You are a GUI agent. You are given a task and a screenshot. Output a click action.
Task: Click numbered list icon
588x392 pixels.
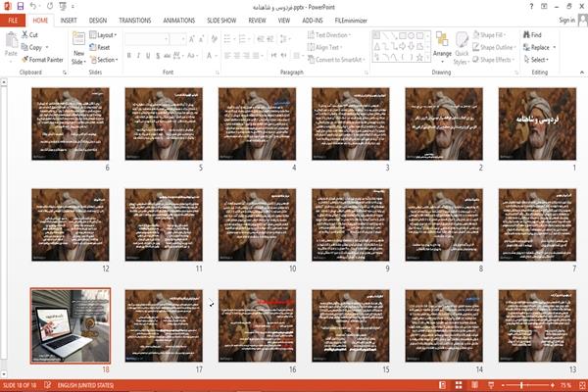coord(242,39)
